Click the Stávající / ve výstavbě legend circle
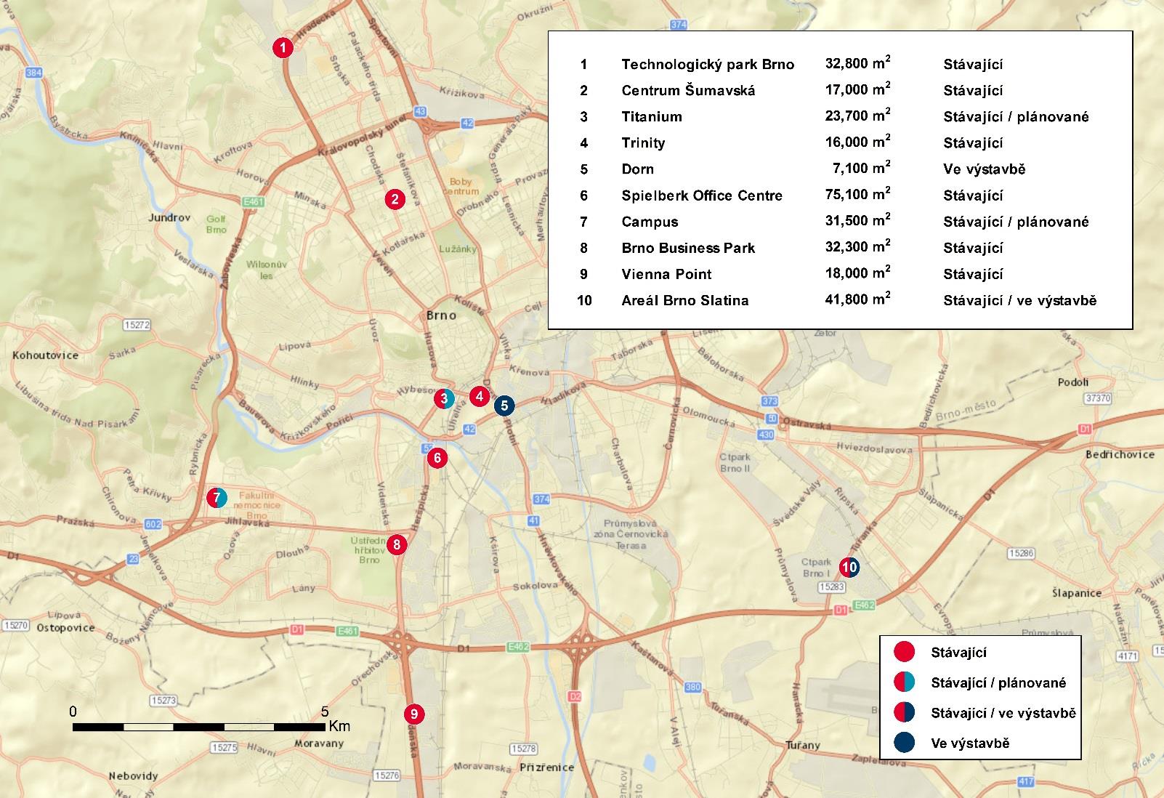 904,712
